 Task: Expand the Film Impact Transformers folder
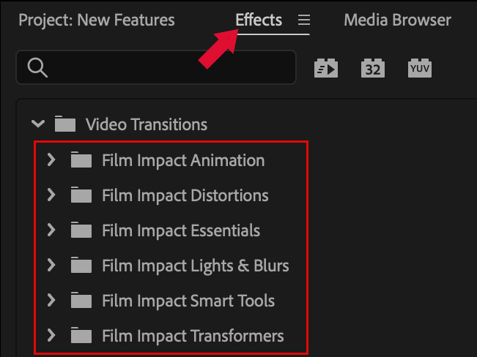[x=51, y=336]
